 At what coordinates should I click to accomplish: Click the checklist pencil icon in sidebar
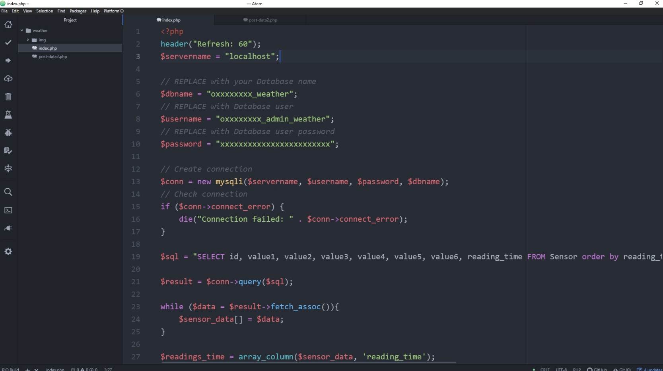(x=8, y=150)
